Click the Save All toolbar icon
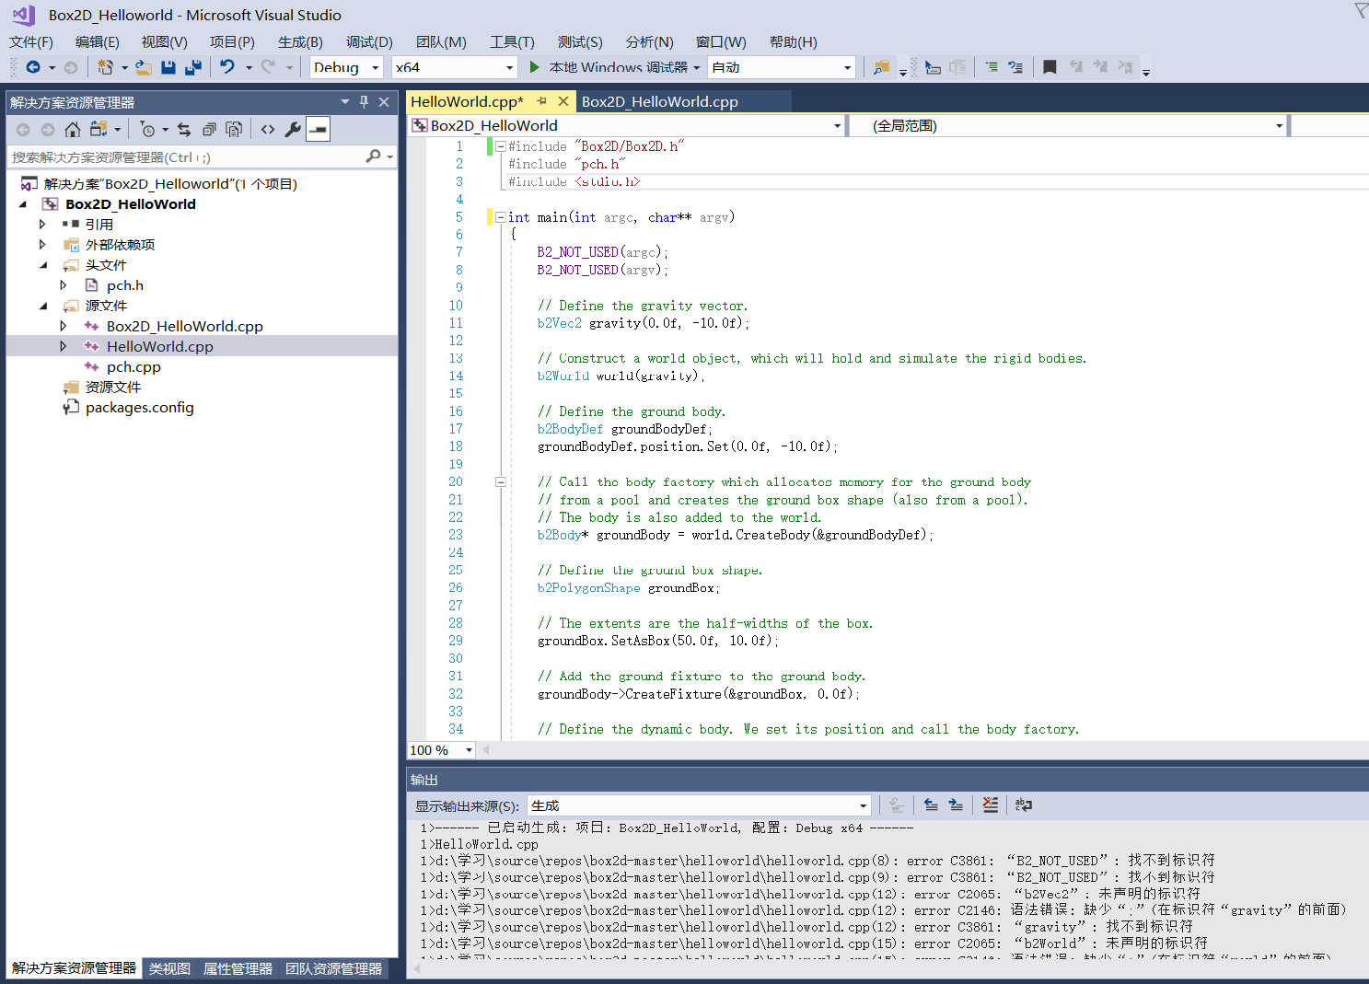1369x984 pixels. click(193, 67)
